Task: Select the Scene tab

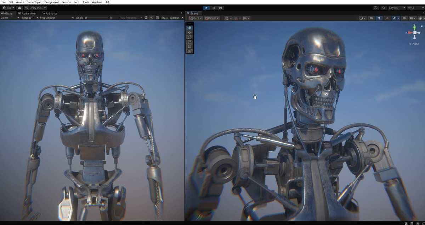Action: coord(193,13)
